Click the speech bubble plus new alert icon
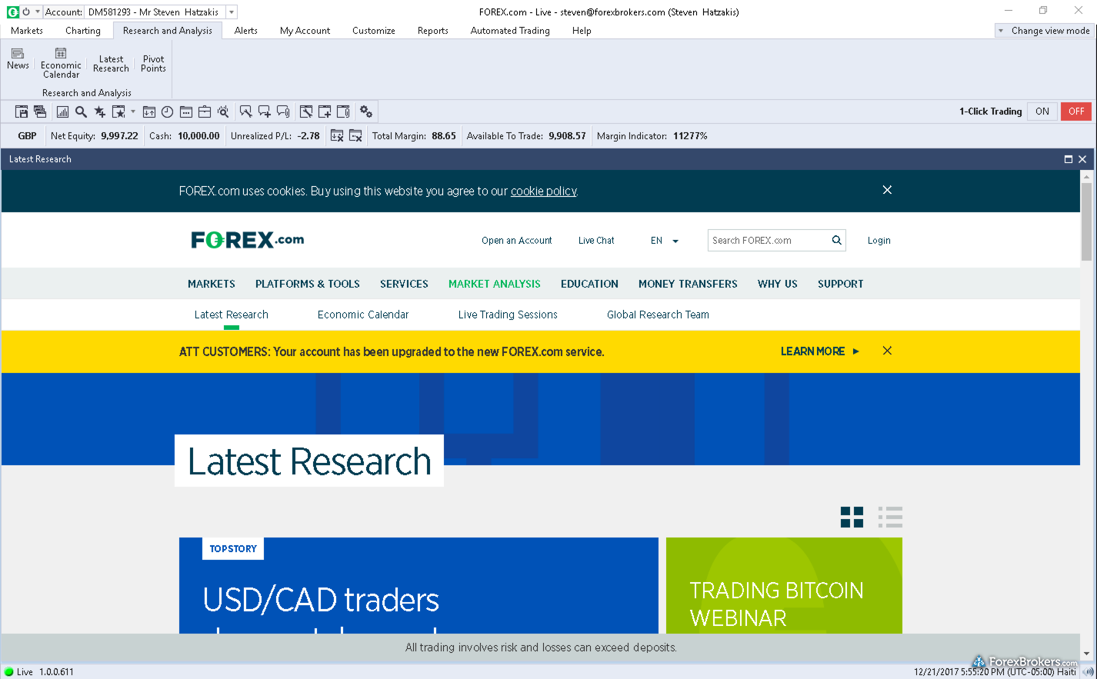1097x679 pixels. (265, 112)
